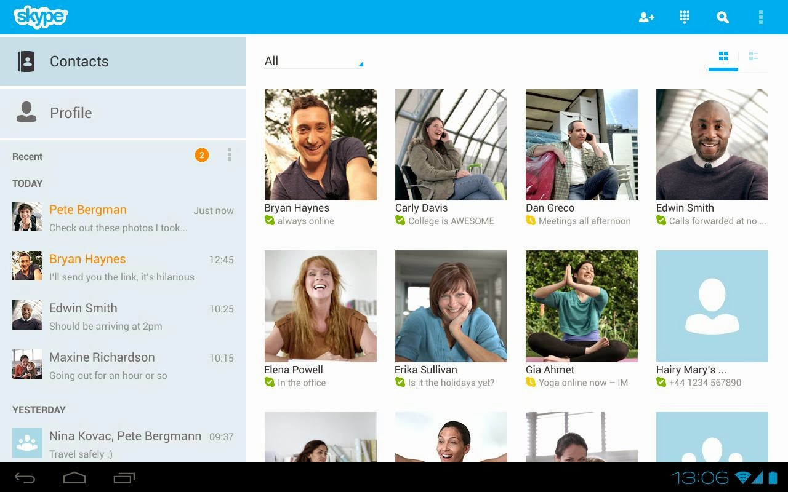
Task: Click Dan Greco's away status icon
Action: click(529, 221)
